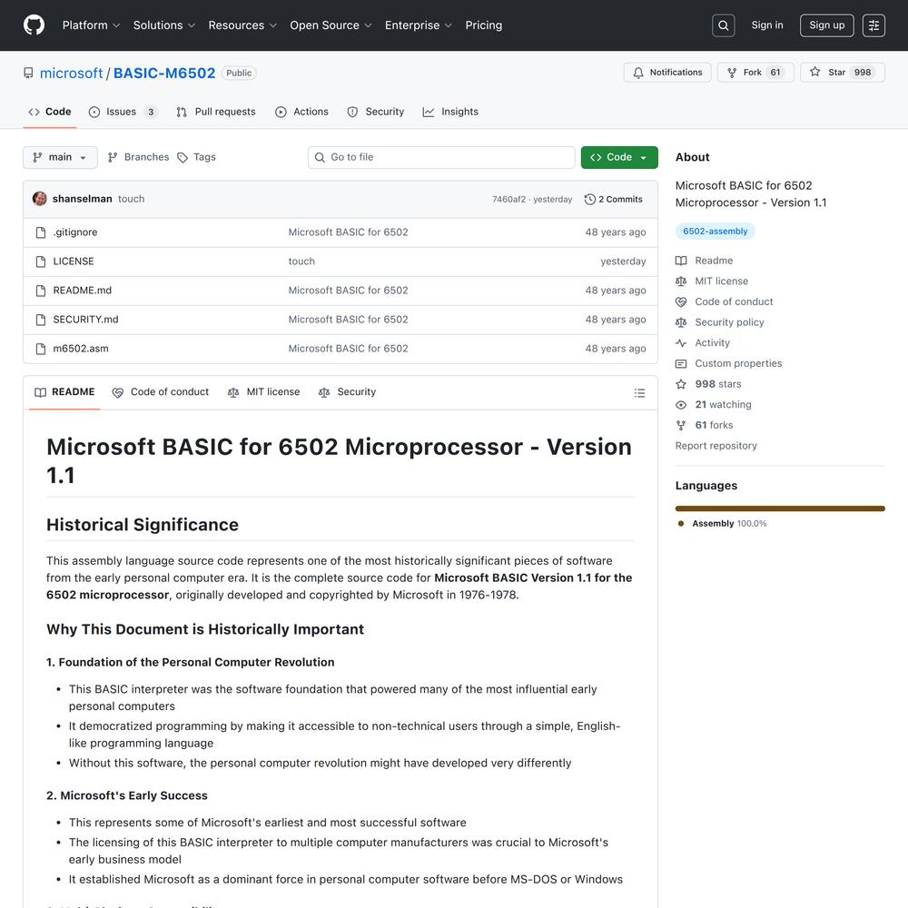Click the file icon for README.md

41,291
